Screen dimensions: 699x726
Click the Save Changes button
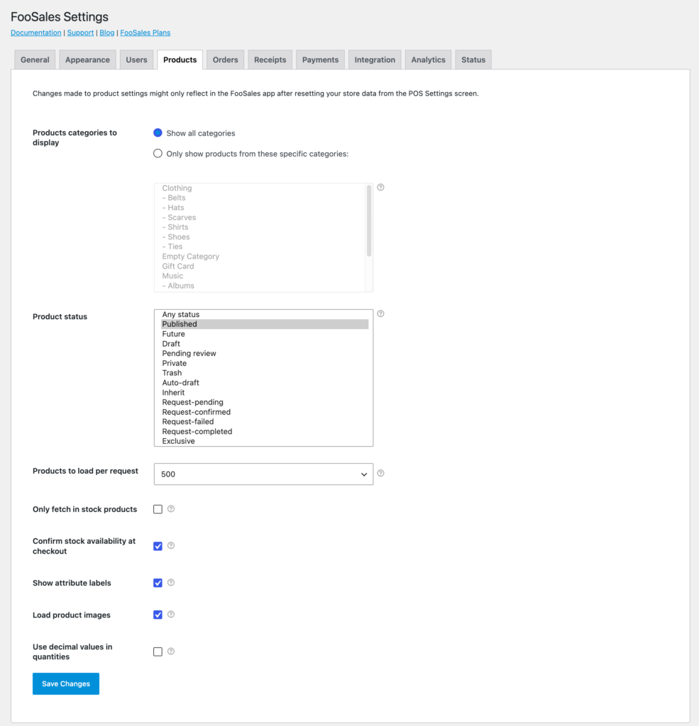coord(66,684)
